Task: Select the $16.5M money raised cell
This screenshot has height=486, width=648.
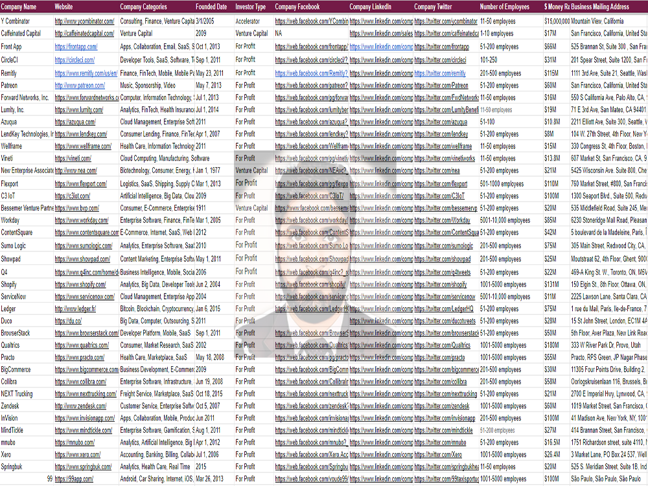Action: pyautogui.click(x=553, y=443)
